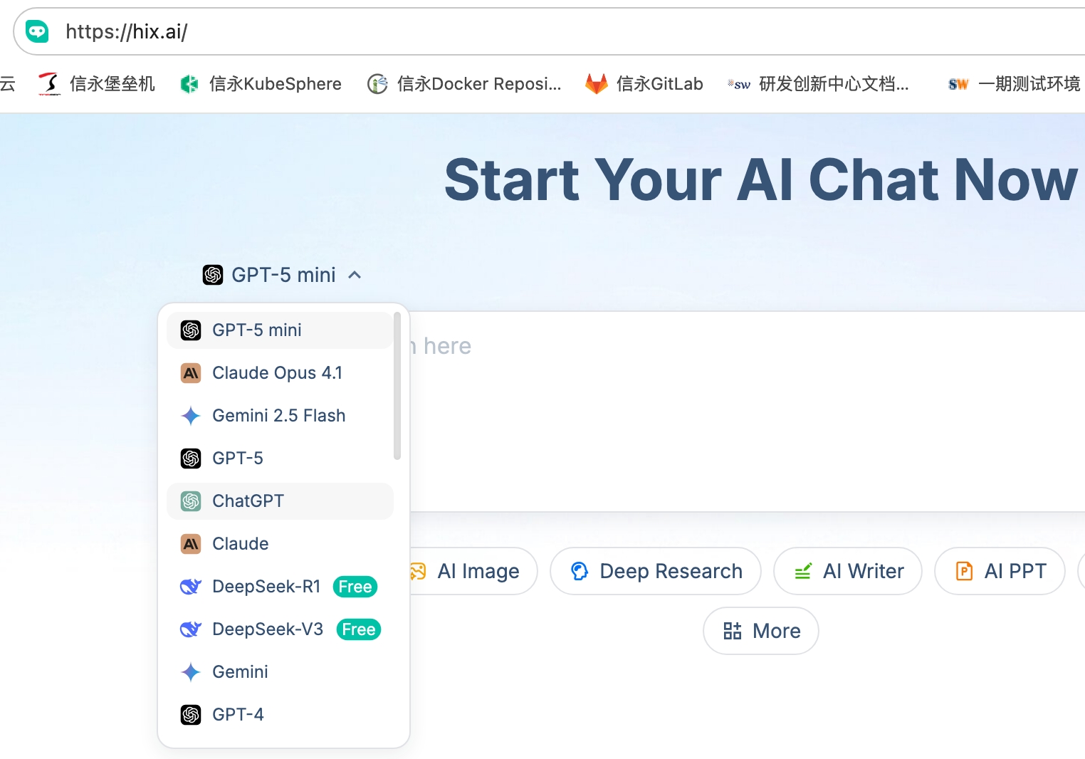
Task: Click the chat message input box
Action: (x=748, y=412)
